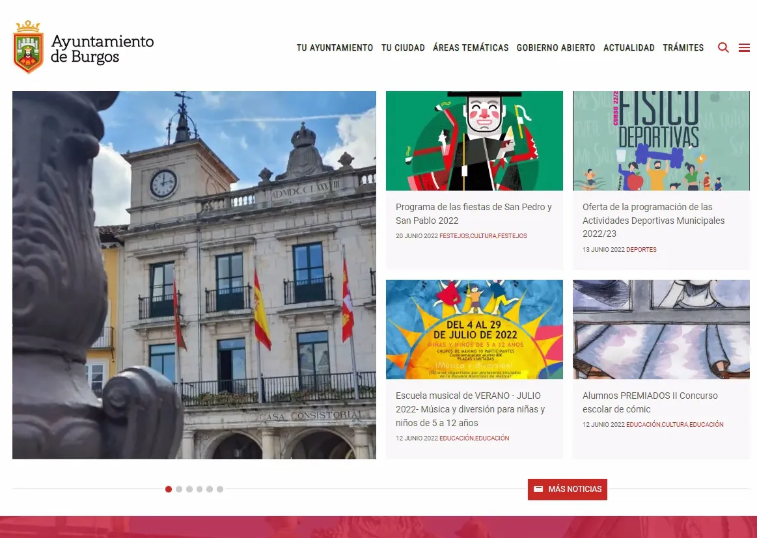Open the Escuela musical de VERANO article
Image resolution: width=757 pixels, height=538 pixels.
[x=470, y=409]
